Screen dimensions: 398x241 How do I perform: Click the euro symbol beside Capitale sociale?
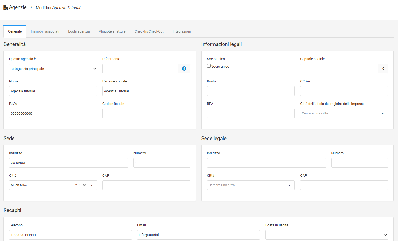[x=383, y=69]
